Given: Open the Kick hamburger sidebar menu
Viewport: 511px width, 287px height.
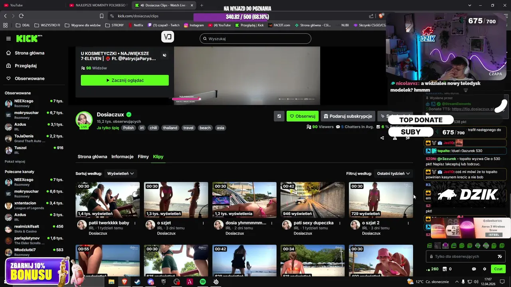Looking at the screenshot, I should click(8, 39).
